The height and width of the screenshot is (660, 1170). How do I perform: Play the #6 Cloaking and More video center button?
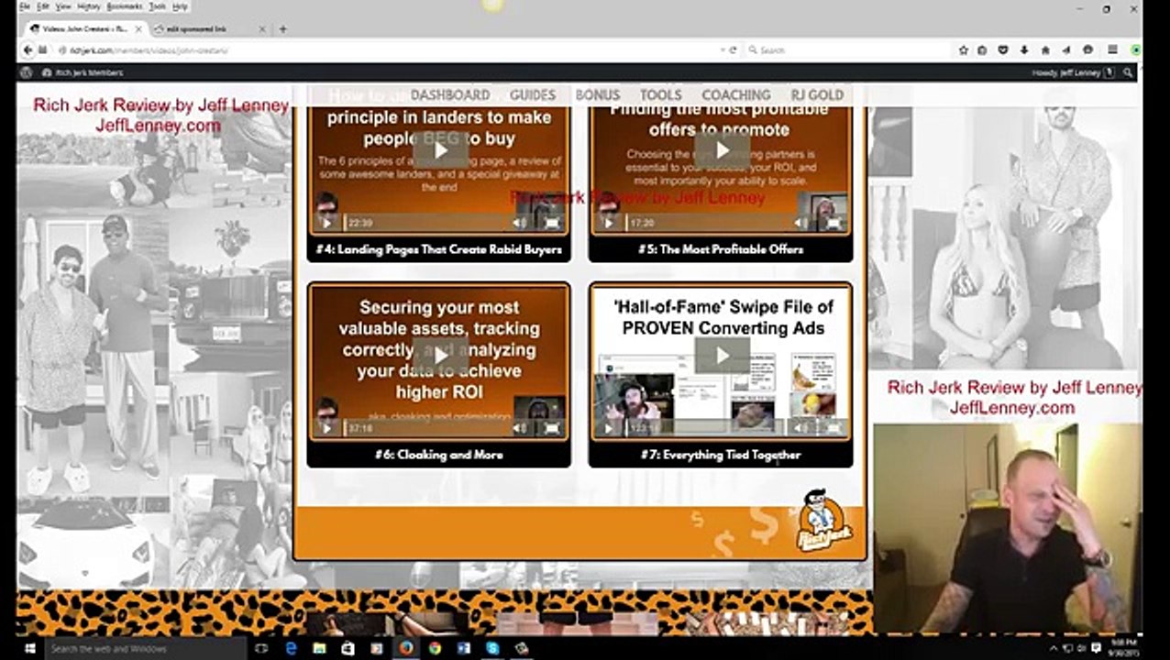tap(440, 356)
